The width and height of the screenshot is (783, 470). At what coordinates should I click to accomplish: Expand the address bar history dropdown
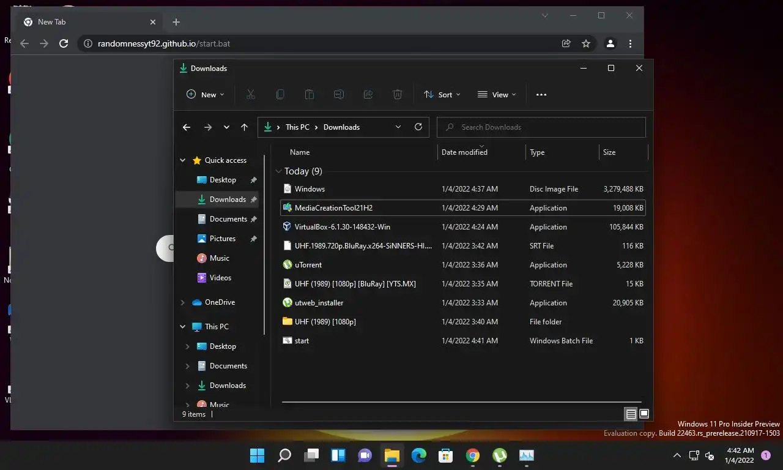[x=398, y=127]
